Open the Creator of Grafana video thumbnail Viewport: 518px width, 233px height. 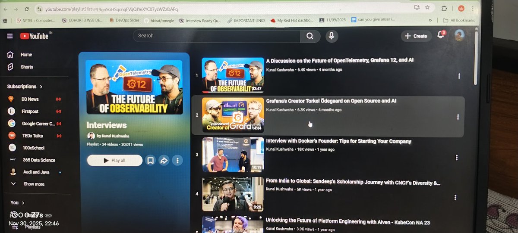click(x=233, y=115)
